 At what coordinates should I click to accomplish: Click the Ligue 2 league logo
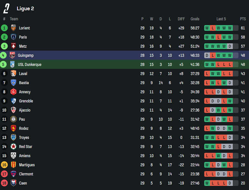pos(6,8)
